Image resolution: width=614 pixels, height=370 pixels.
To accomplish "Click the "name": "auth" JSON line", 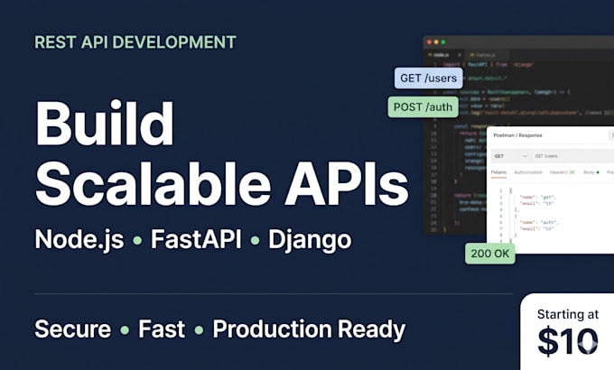I will coord(539,222).
